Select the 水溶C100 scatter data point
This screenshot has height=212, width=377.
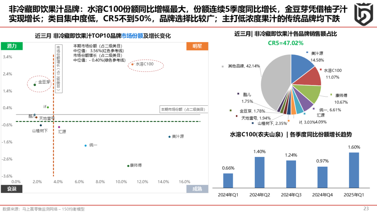click(133, 65)
